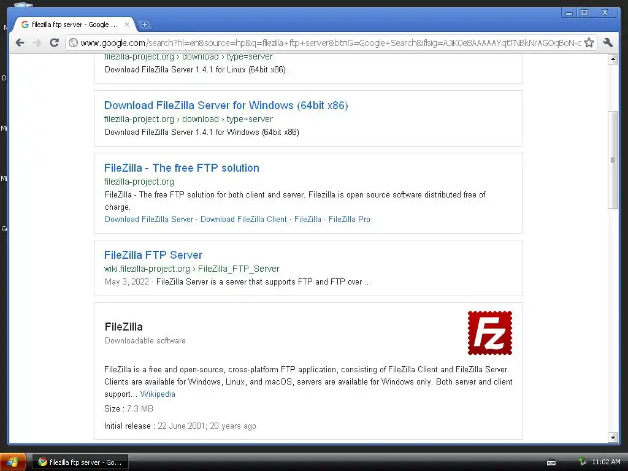Click the scrollbar down arrow
Viewport: 628px width, 471px height.
click(x=613, y=437)
